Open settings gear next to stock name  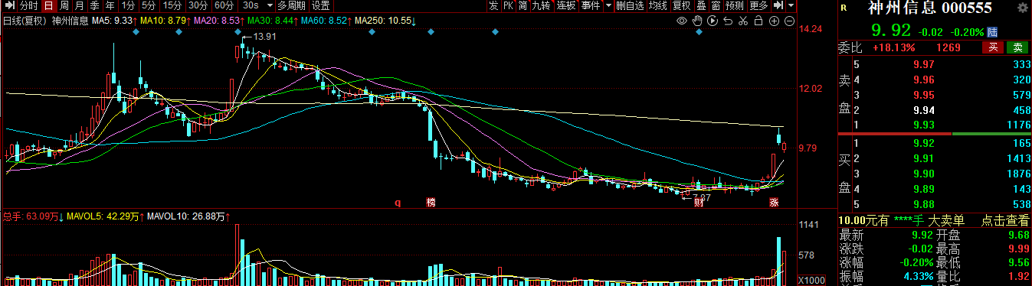[1021, 8]
